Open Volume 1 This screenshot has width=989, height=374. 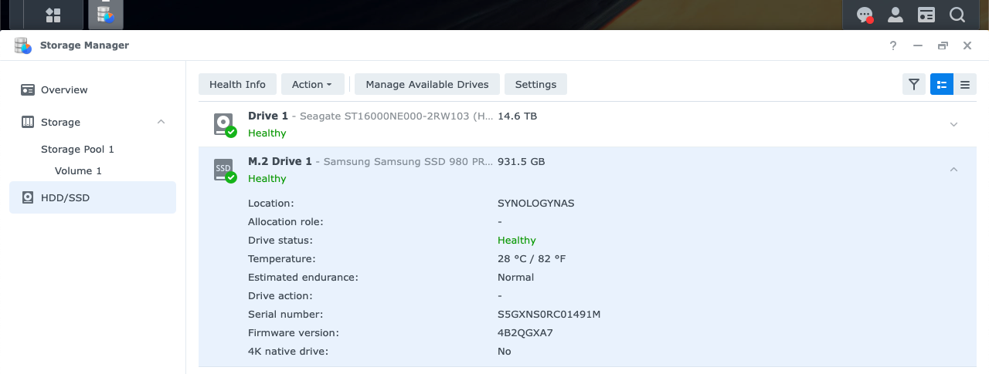pos(78,170)
